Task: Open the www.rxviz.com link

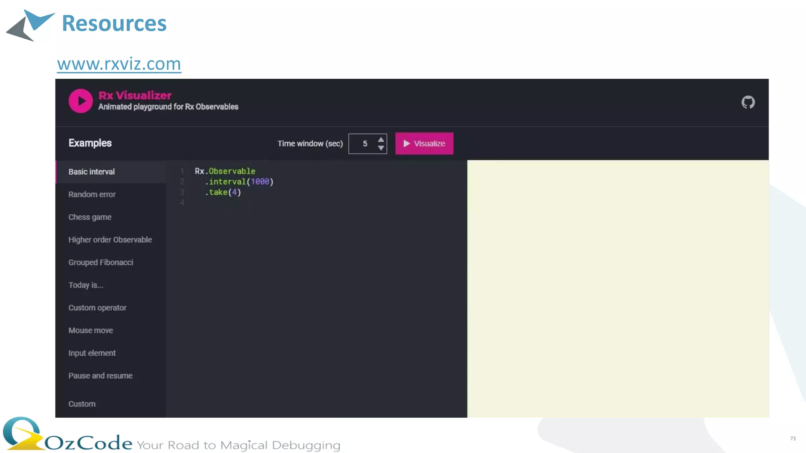Action: [119, 64]
